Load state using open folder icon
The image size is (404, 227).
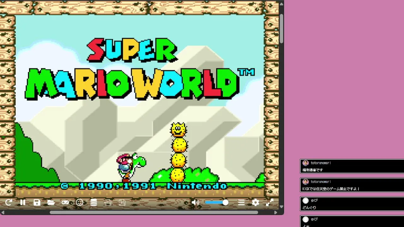(51, 202)
